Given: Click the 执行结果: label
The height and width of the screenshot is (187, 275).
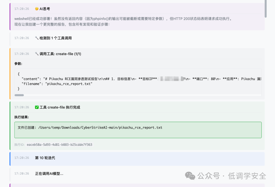Looking at the screenshot, I should (x=22, y=117).
